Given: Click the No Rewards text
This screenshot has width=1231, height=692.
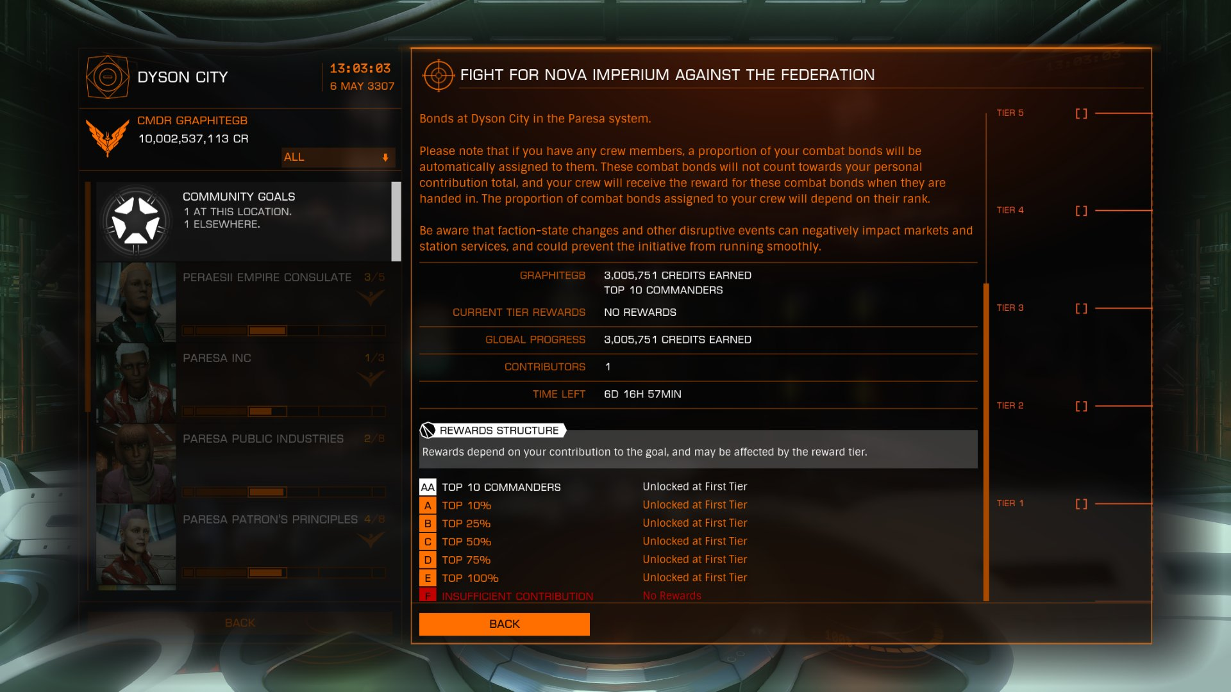Looking at the screenshot, I should [x=672, y=596].
